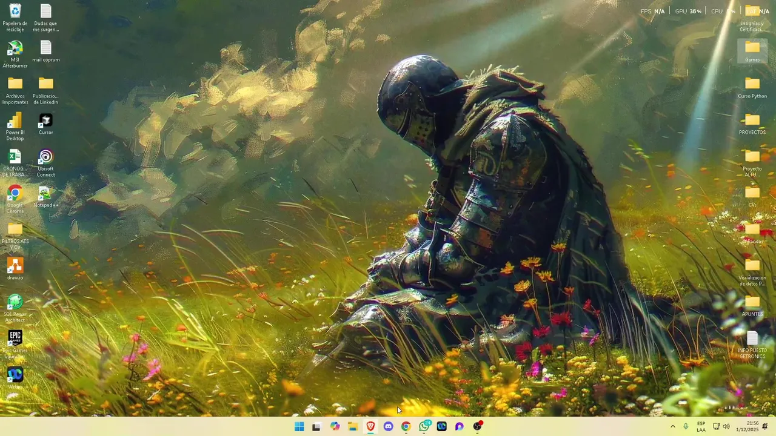Launch Copilot from the taskbar

[x=335, y=426]
